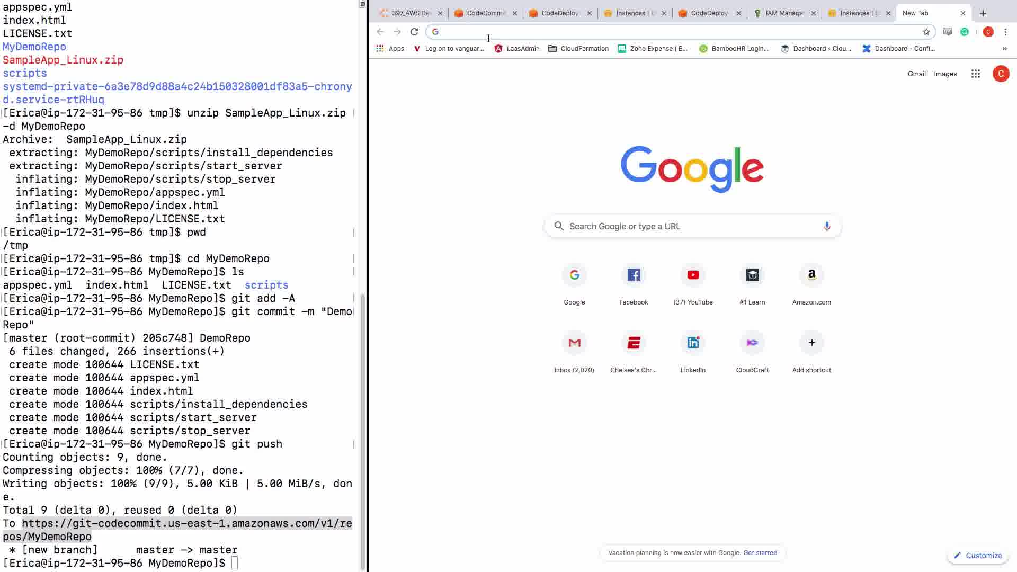Expand the hidden bookmarks overflow chevron
Screen dimensions: 1017x572
[1004, 49]
